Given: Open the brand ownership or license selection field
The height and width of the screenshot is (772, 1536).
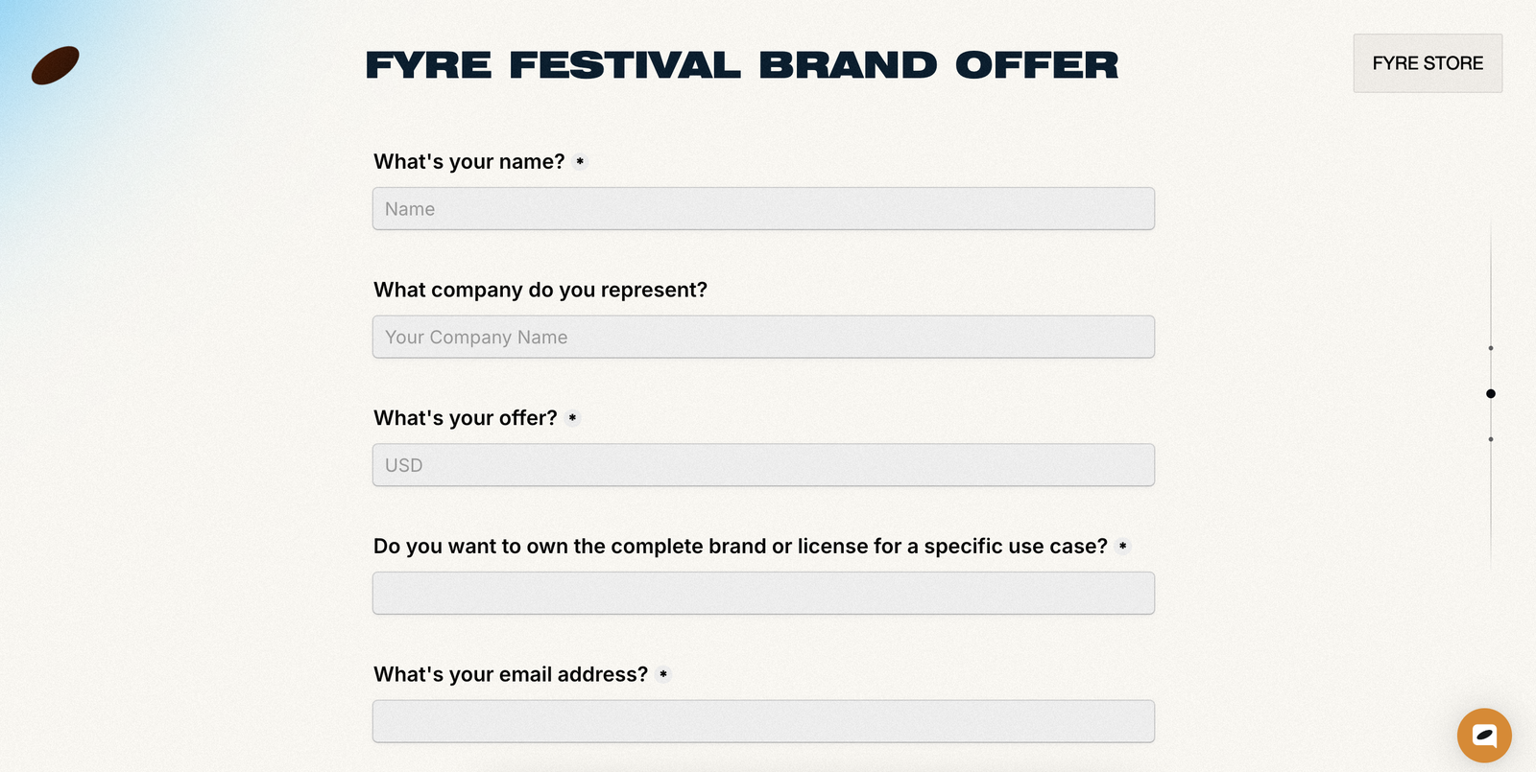Looking at the screenshot, I should 763,593.
